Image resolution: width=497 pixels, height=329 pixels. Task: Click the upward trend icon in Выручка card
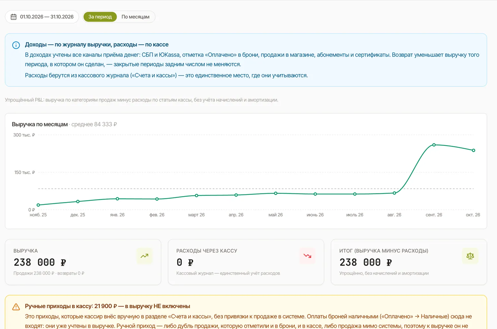click(x=144, y=256)
